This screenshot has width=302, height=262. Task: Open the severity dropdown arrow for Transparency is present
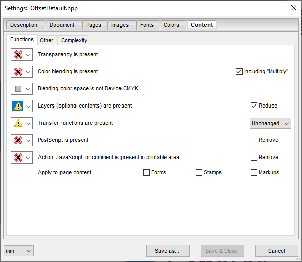[x=28, y=55]
